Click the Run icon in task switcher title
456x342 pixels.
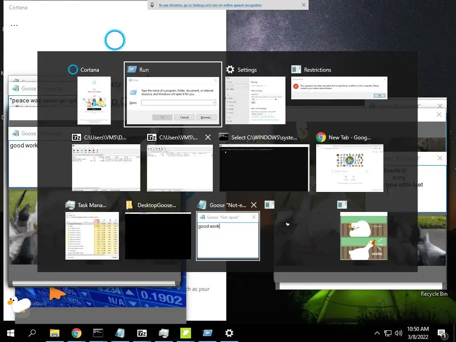click(132, 69)
